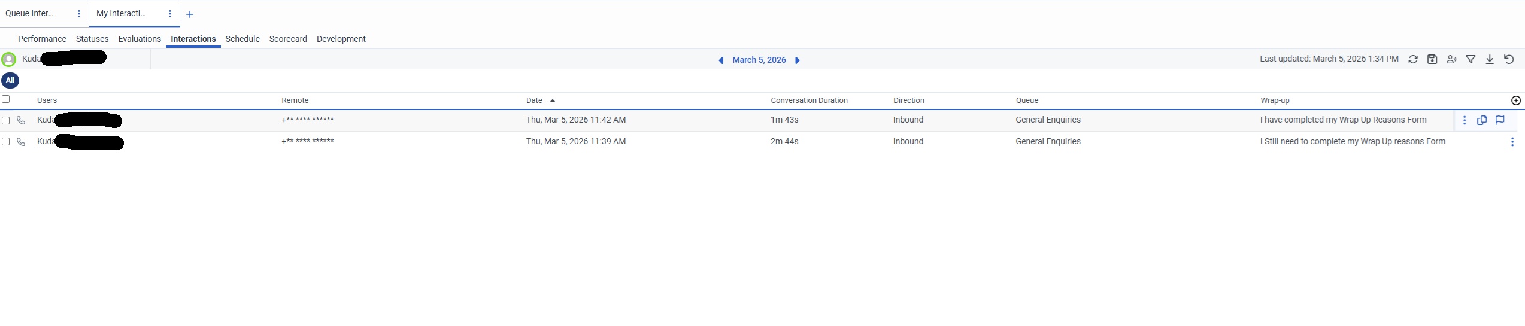Click the export download arrow icon
This screenshot has width=1525, height=326.
pos(1490,59)
